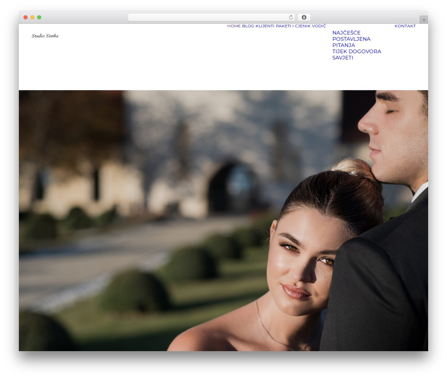Click the green maximize window button
The height and width of the screenshot is (378, 447).
(39, 17)
